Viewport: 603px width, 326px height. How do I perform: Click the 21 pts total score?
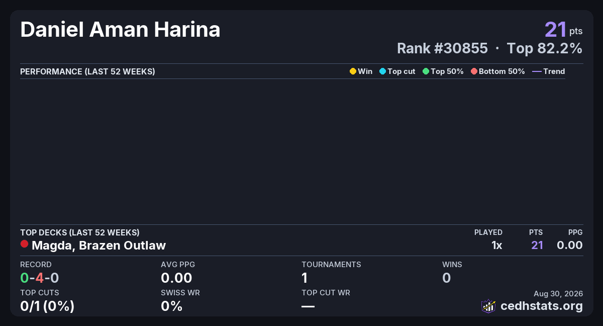pyautogui.click(x=564, y=30)
